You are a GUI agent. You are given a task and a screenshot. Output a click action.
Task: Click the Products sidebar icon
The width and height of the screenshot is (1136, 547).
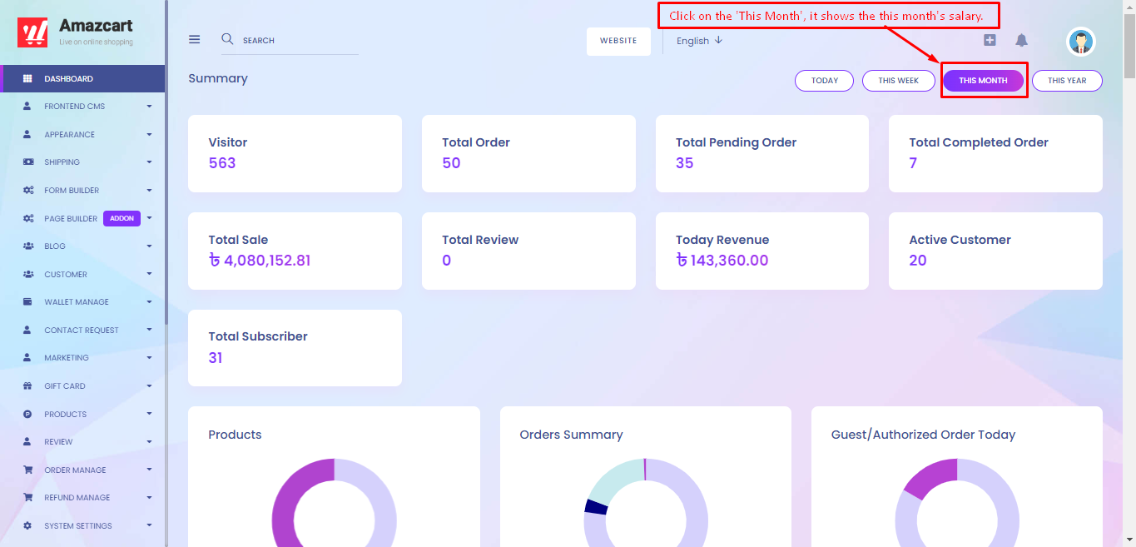[x=27, y=414]
